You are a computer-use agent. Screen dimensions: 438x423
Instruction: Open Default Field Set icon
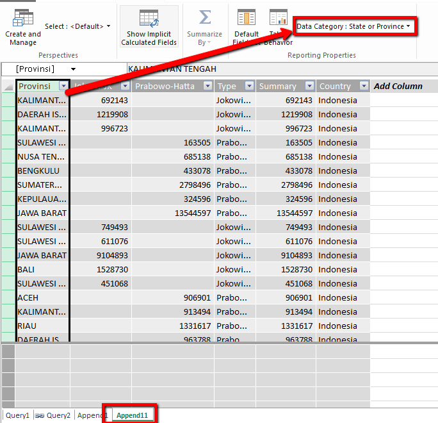pyautogui.click(x=245, y=17)
